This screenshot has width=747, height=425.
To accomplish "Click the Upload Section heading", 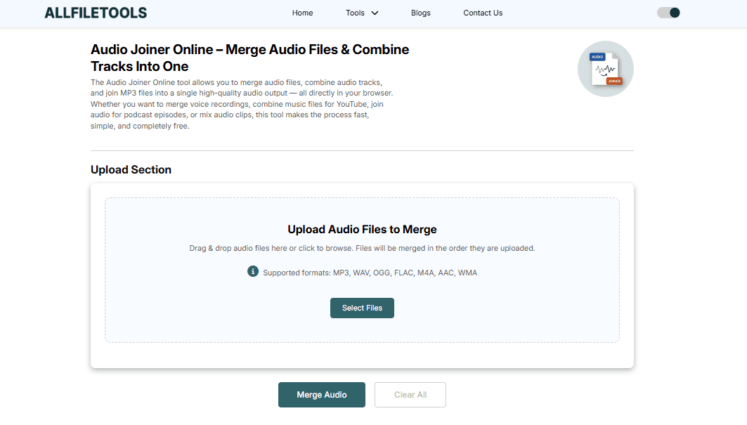I will 131,169.
